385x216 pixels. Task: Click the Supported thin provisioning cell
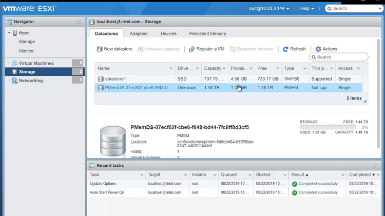tap(321, 79)
